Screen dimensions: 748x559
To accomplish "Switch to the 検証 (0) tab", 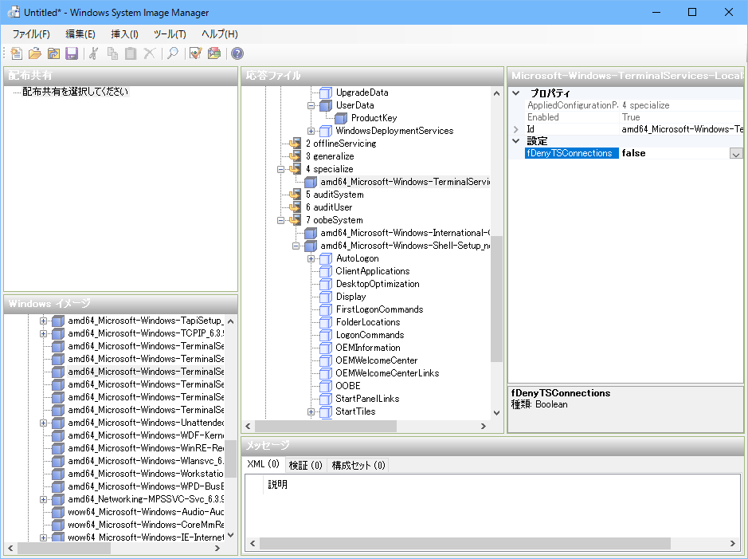I will click(305, 465).
